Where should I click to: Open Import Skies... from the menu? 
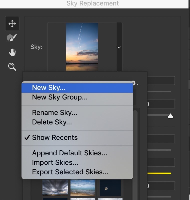point(55,163)
